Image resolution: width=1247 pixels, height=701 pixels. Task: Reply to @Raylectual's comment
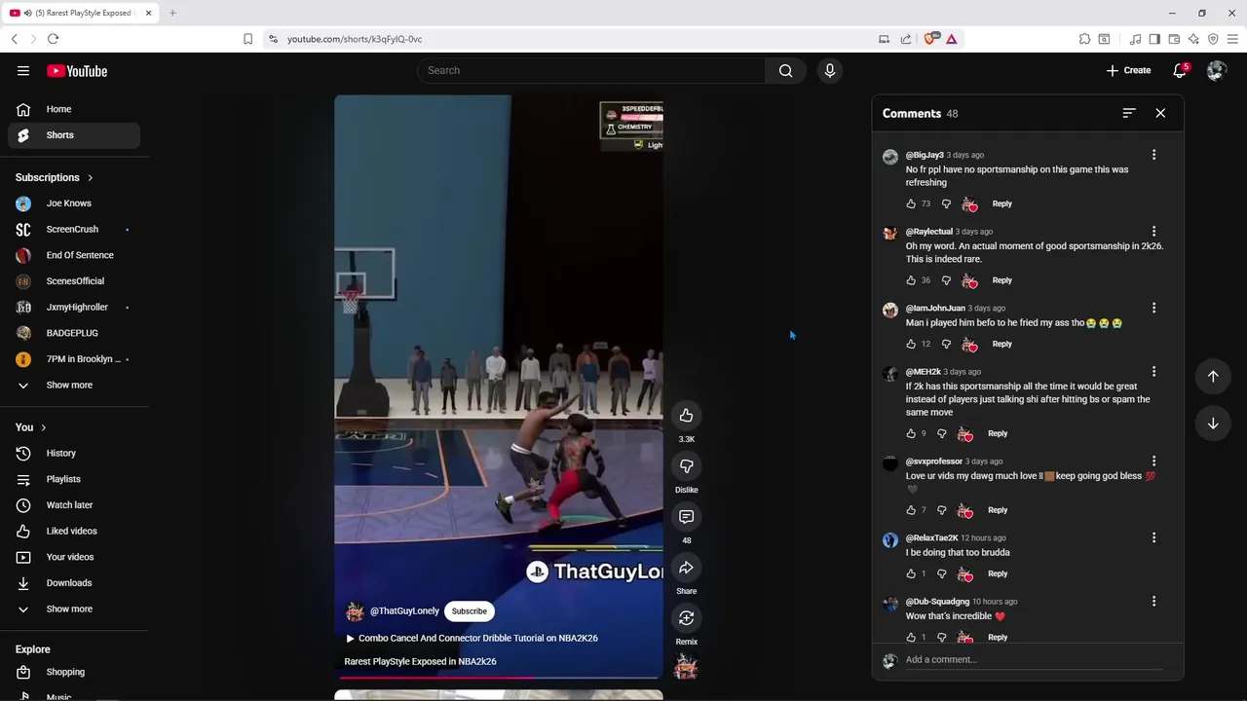(1001, 280)
